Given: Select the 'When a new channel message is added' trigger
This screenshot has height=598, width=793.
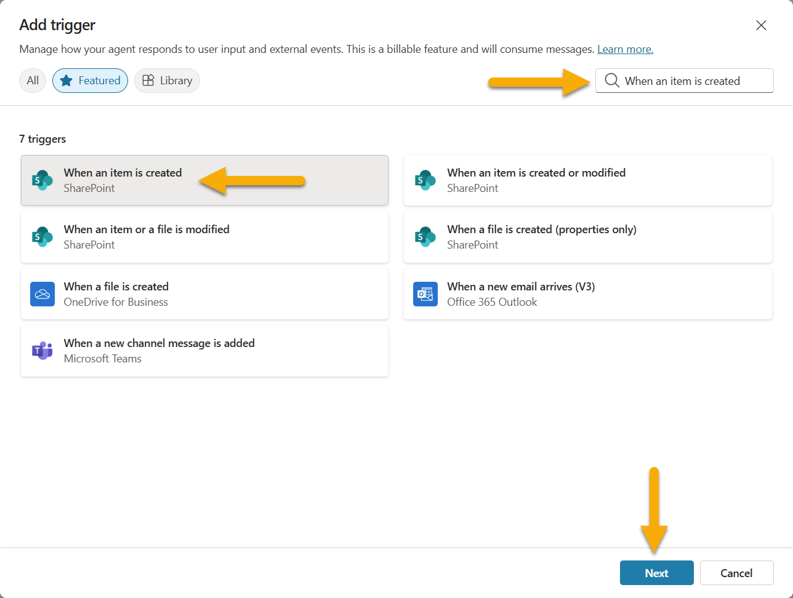Looking at the screenshot, I should tap(204, 351).
